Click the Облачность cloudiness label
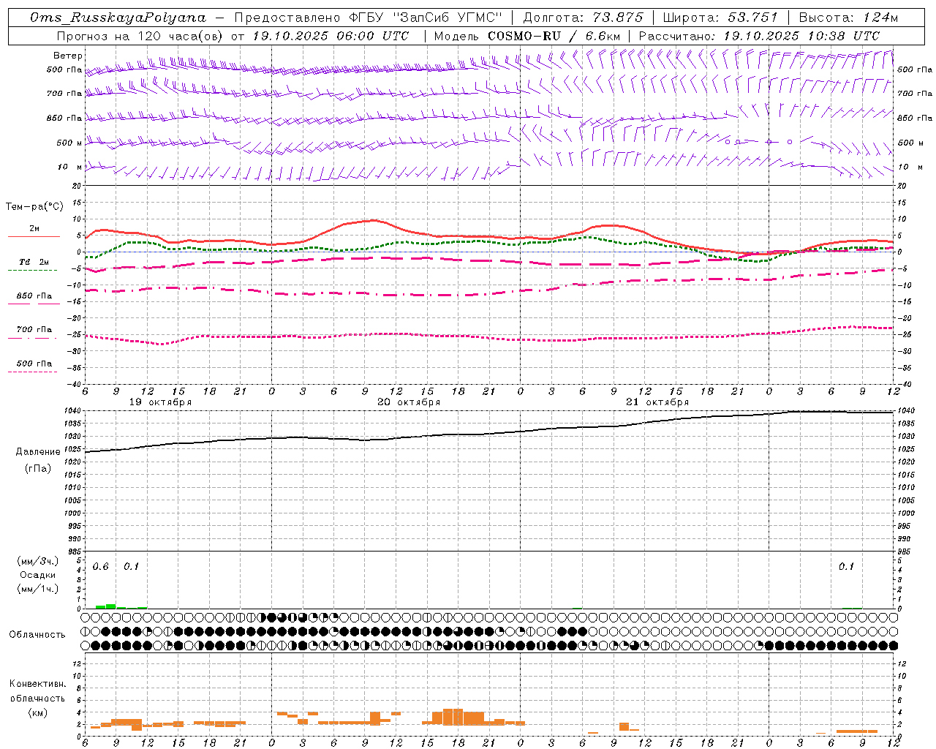 click(x=37, y=635)
